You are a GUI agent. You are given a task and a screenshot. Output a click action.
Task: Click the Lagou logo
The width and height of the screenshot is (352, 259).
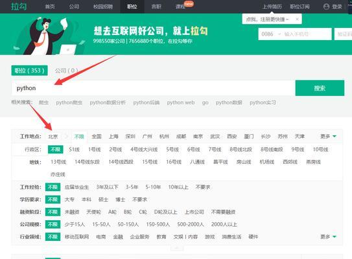(19, 6)
